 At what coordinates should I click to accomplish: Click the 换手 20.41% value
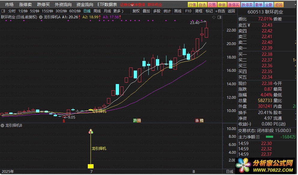point(265,113)
